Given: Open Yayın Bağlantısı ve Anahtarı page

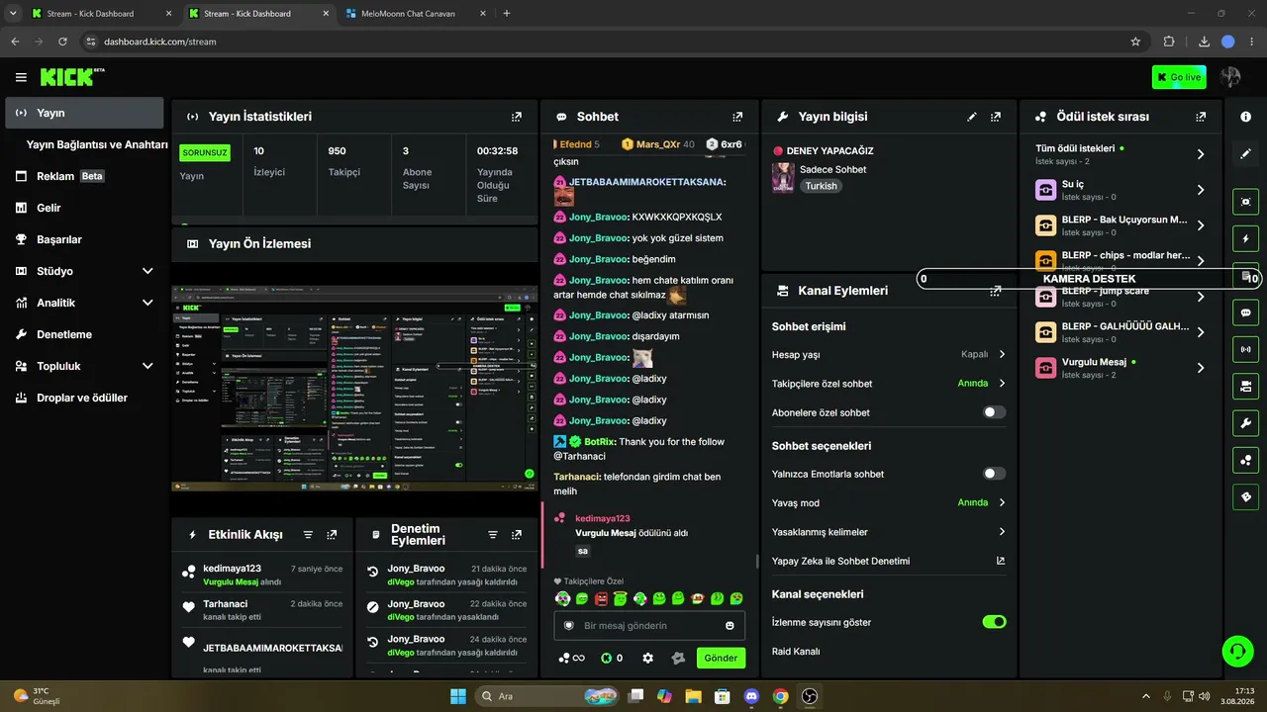Looking at the screenshot, I should coord(97,144).
